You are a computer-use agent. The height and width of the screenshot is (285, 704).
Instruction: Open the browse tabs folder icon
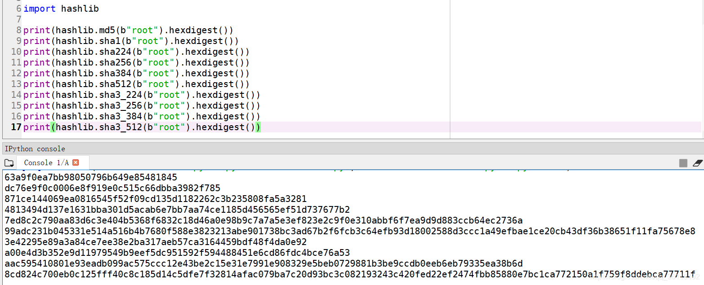click(x=9, y=163)
